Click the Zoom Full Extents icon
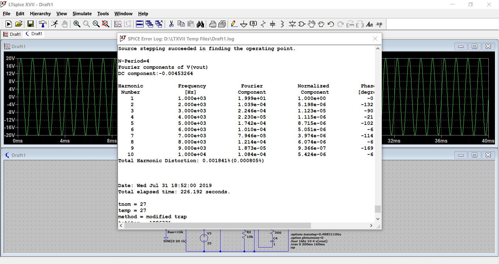The image size is (499, 264). 106,24
